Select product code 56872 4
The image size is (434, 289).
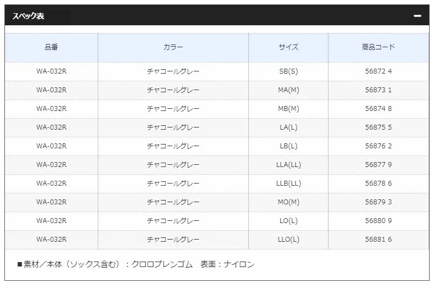point(379,71)
